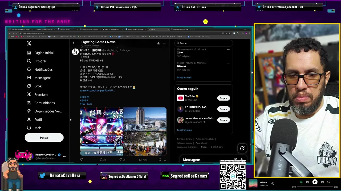Open the crowded venue photo in tweet
The height and width of the screenshot is (191, 341).
click(145, 144)
